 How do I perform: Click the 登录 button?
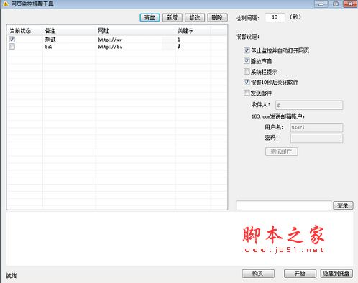(343, 205)
